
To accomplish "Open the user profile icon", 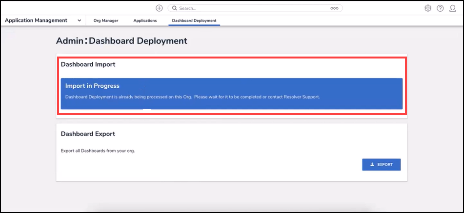I will pos(452,8).
